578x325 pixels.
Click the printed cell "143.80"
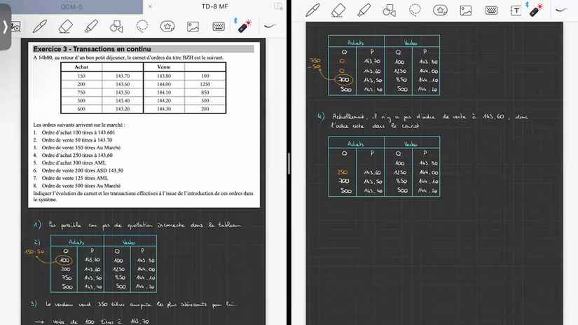point(164,76)
